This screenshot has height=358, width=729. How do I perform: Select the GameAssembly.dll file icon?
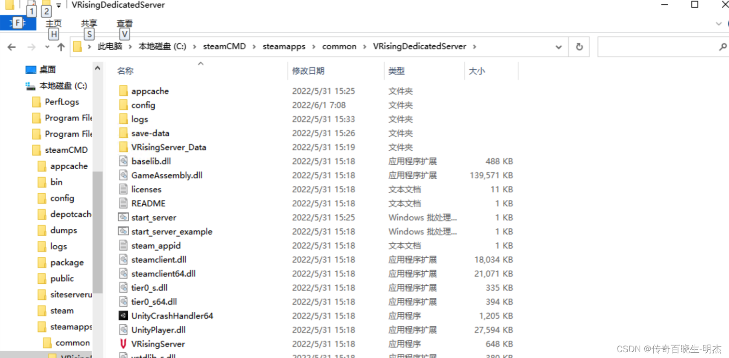[x=123, y=175]
